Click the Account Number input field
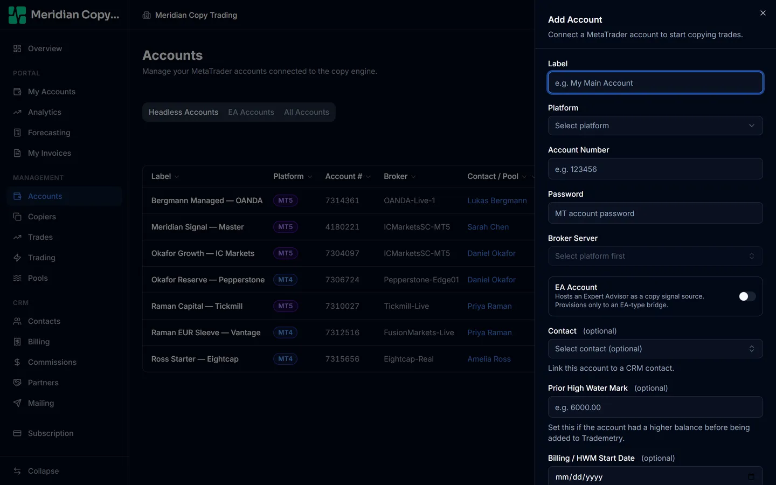 tap(655, 169)
